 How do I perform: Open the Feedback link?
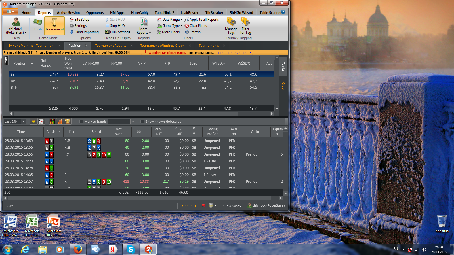189,206
